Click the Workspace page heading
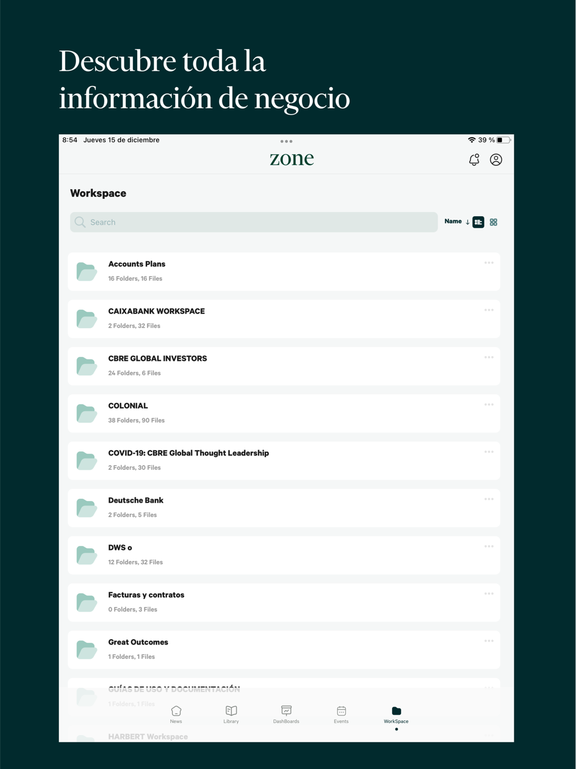The height and width of the screenshot is (769, 576). pyautogui.click(x=98, y=193)
